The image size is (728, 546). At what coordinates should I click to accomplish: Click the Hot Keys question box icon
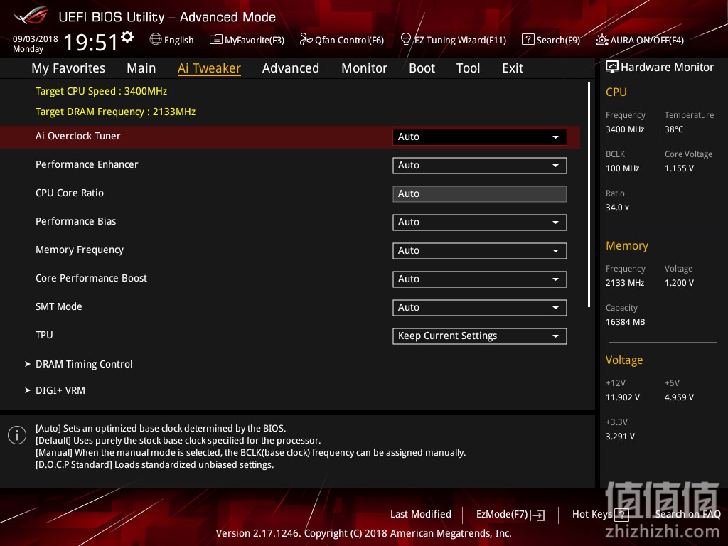[621, 515]
